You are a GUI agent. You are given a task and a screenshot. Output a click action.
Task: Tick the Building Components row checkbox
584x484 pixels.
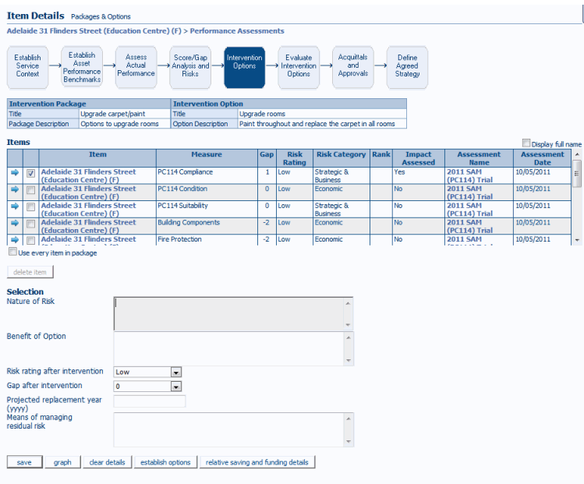coord(31,224)
